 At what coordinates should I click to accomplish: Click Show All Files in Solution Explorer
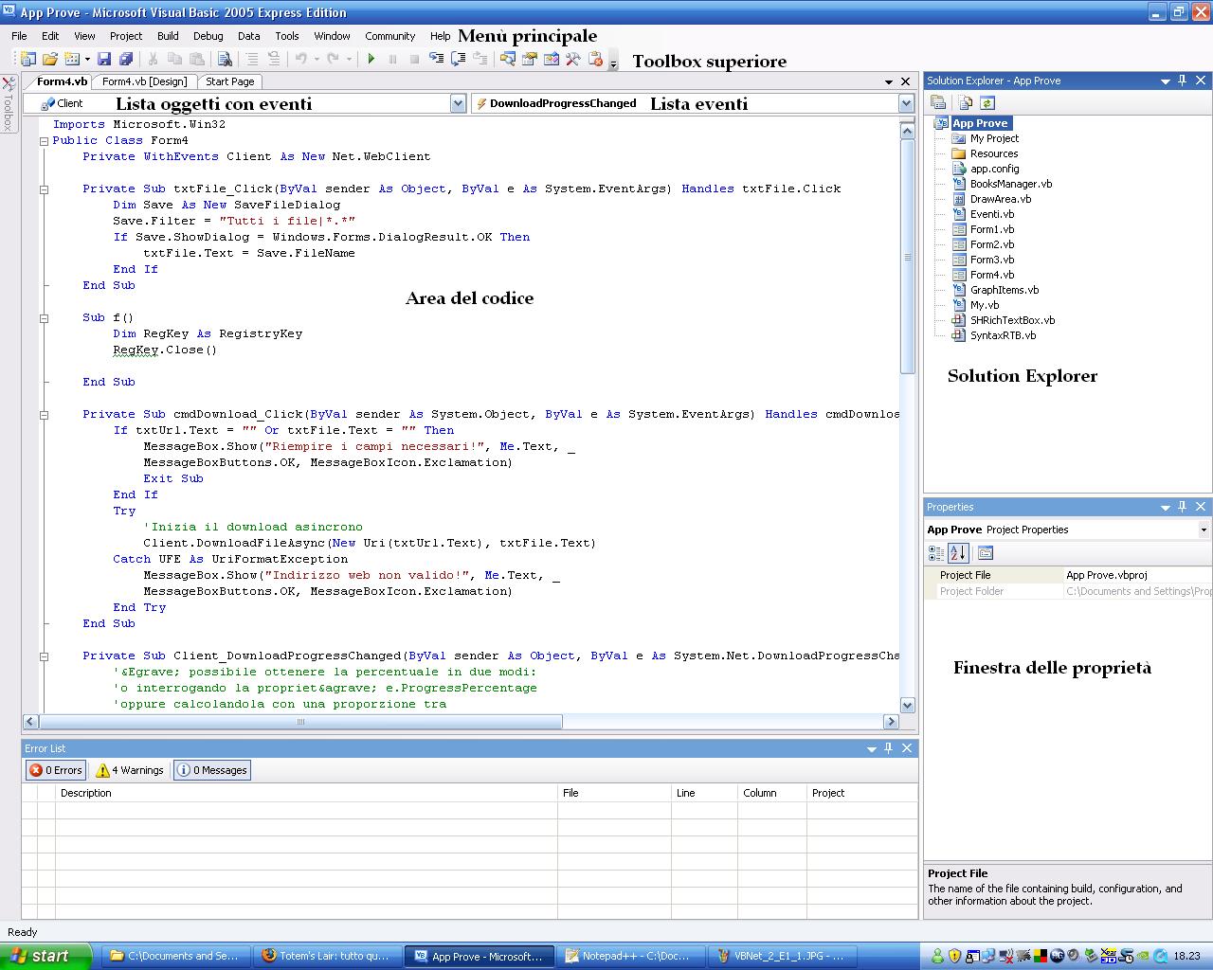point(965,102)
